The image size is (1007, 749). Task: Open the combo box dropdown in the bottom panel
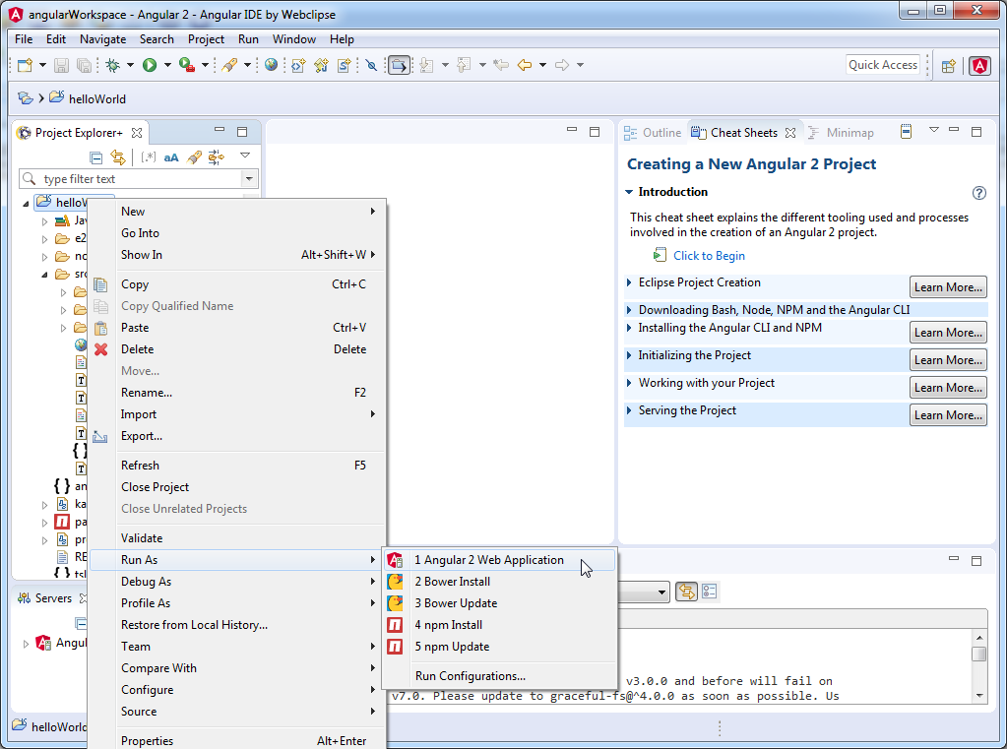point(661,592)
